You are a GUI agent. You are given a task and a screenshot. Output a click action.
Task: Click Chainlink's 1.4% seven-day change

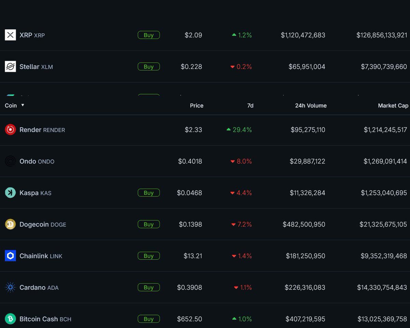pyautogui.click(x=242, y=256)
